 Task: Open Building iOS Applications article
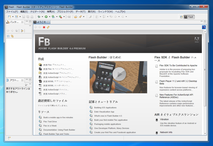(x=105, y=108)
